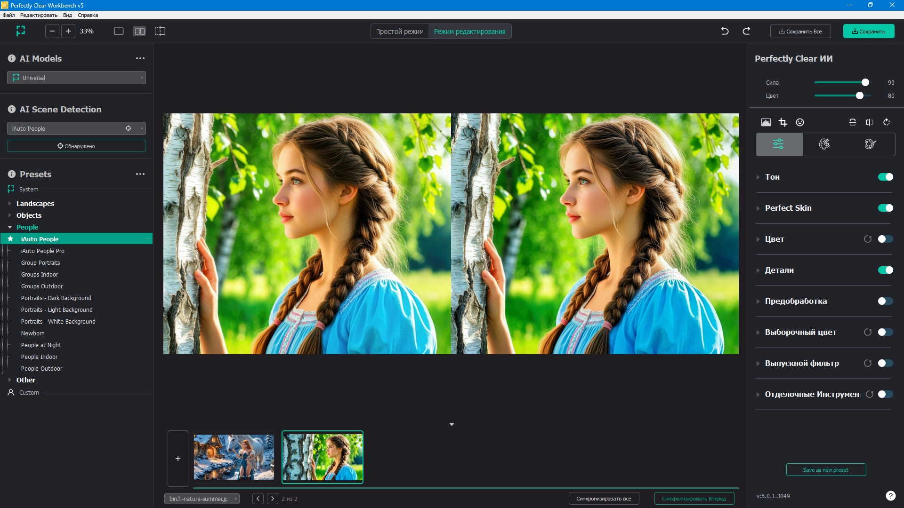Switch to Простой режим tab

pyautogui.click(x=399, y=32)
